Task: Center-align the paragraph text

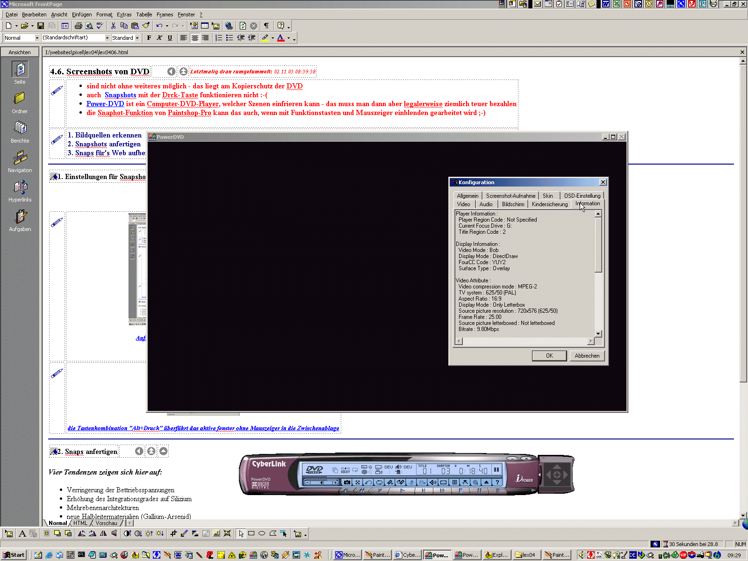Action: [194, 38]
